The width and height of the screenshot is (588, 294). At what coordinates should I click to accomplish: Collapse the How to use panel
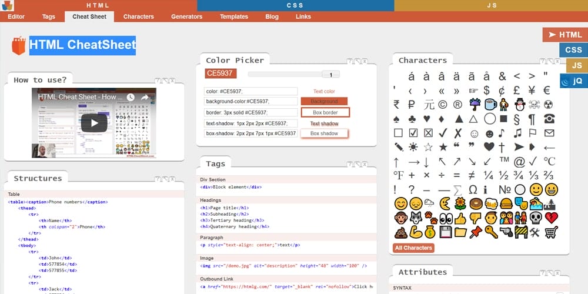[x=165, y=81]
